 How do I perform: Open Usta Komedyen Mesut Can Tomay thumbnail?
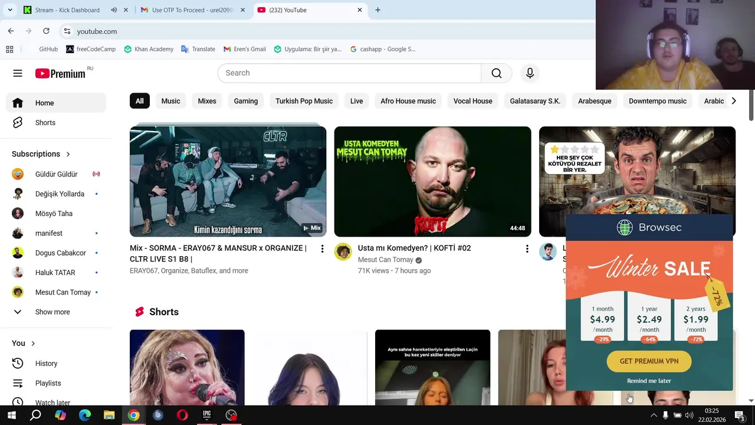(x=432, y=181)
